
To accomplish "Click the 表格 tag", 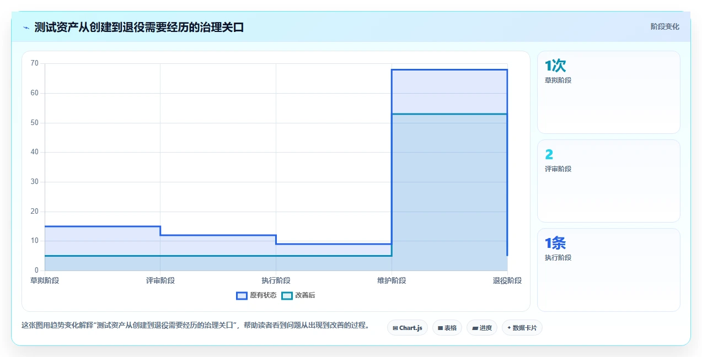I will coord(447,328).
